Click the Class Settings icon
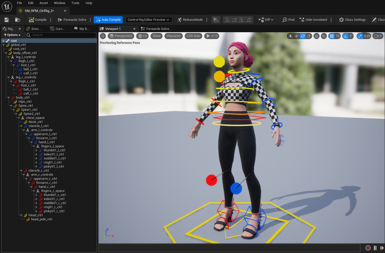Viewport: 385px width, 253px height. pos(352,20)
